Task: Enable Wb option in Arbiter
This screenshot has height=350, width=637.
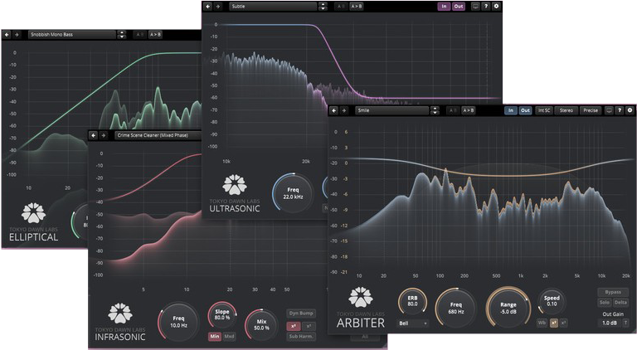Action: tap(542, 323)
